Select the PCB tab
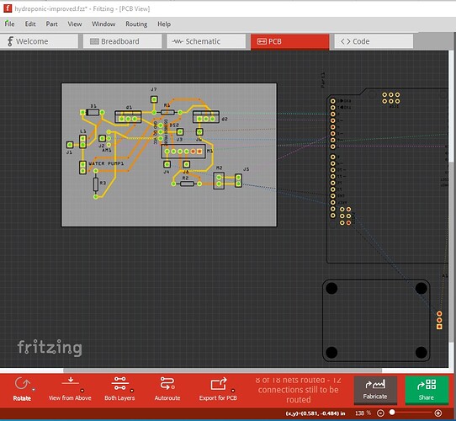This screenshot has width=456, height=421. click(290, 41)
